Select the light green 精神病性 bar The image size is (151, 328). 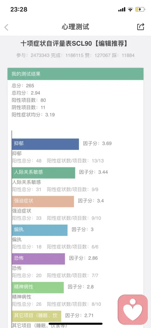point(38,287)
